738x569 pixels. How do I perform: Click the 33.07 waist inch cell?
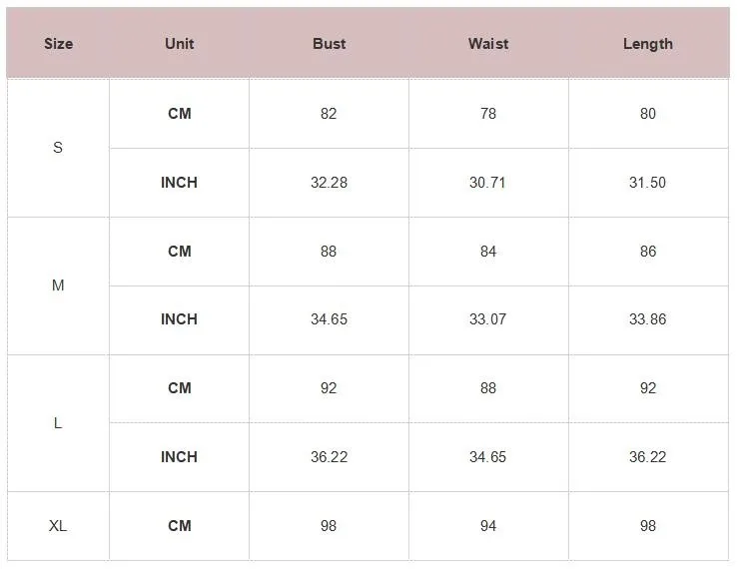click(x=488, y=319)
